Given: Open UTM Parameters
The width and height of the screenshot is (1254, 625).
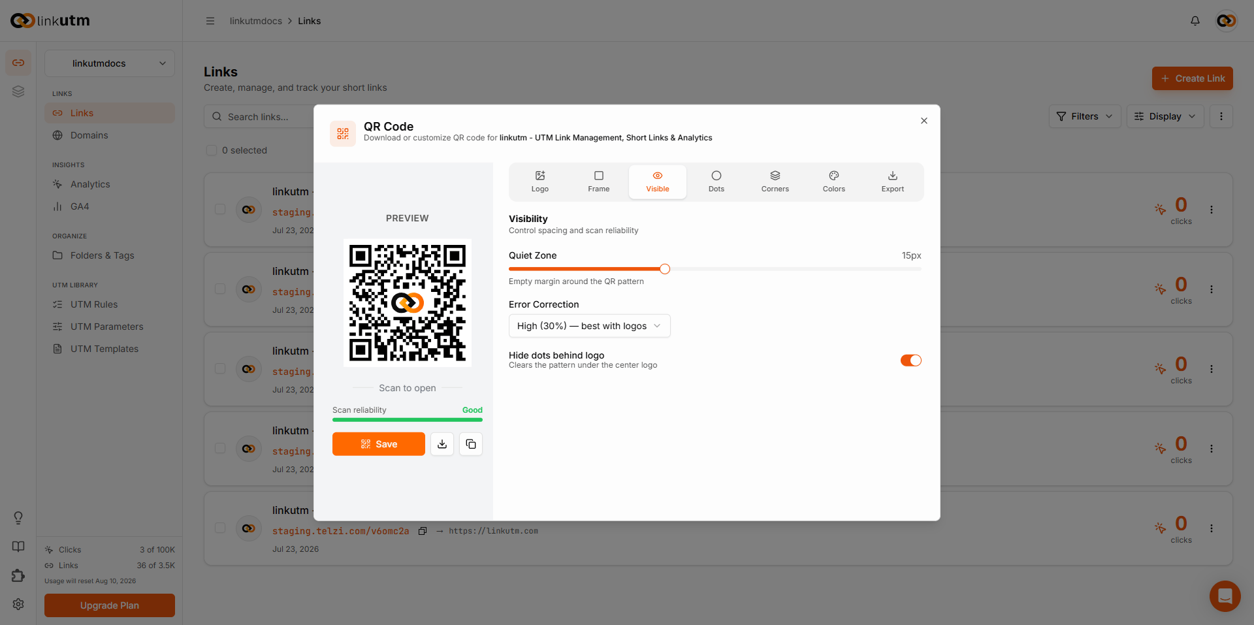Looking at the screenshot, I should coord(110,327).
